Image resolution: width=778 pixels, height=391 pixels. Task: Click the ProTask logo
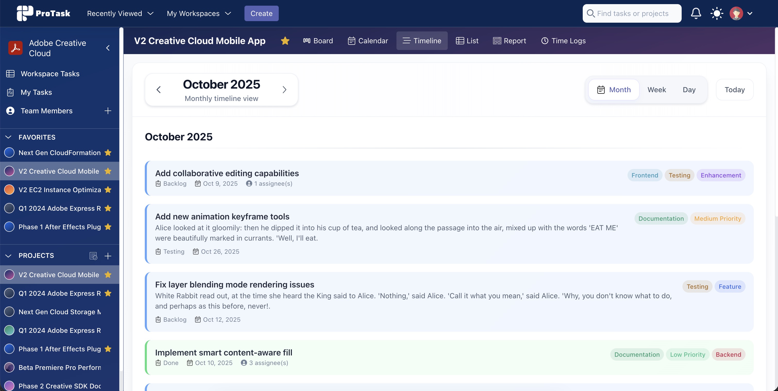click(44, 13)
